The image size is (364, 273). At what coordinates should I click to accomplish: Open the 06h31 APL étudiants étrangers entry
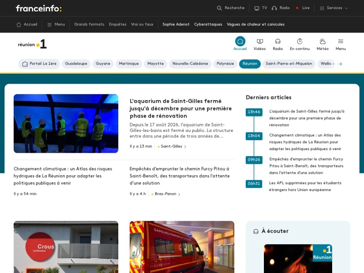305,187
